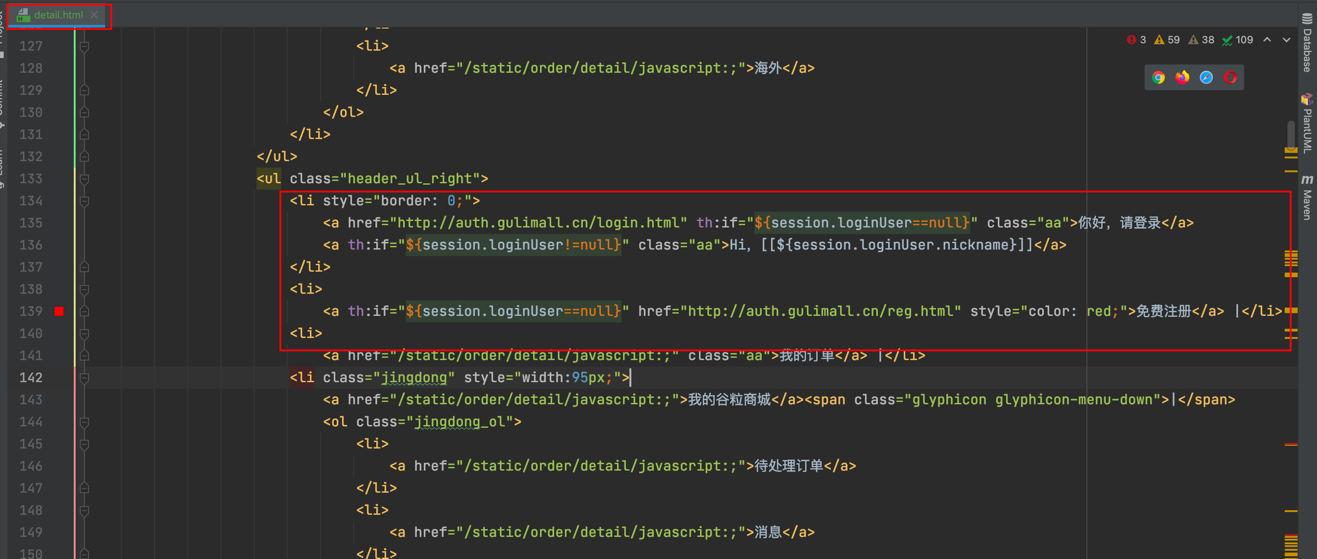Click the jingdong class name on line 142

tap(414, 378)
